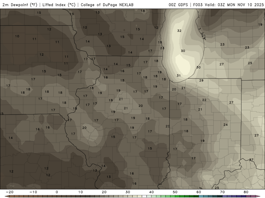Click the dewpoint value 32 over Lake Michigan
Viewport: 265px width, 198px height.
click(179, 31)
